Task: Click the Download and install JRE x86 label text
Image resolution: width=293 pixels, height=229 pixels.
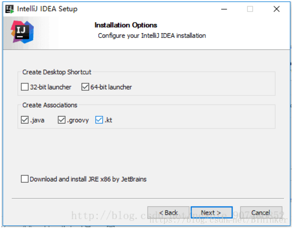Action: 88,179
